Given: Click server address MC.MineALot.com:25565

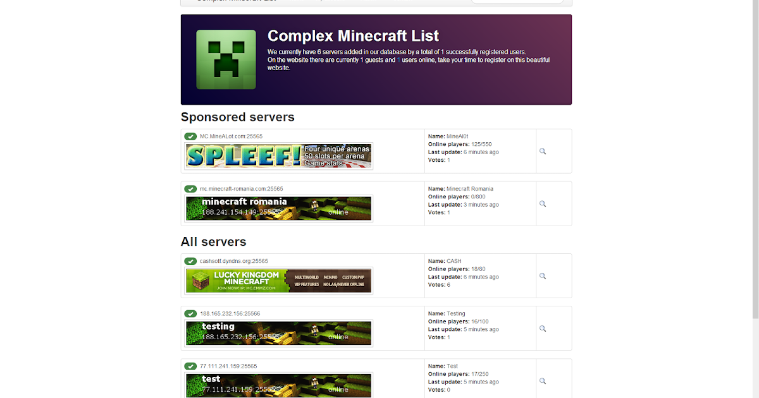Looking at the screenshot, I should click(231, 136).
